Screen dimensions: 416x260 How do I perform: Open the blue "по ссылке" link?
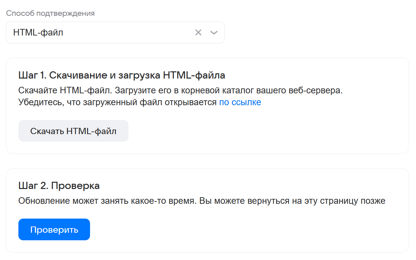[x=240, y=102]
